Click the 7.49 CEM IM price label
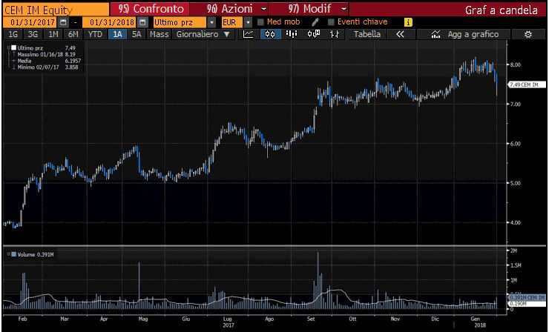The height and width of the screenshot is (332, 549). tap(527, 84)
